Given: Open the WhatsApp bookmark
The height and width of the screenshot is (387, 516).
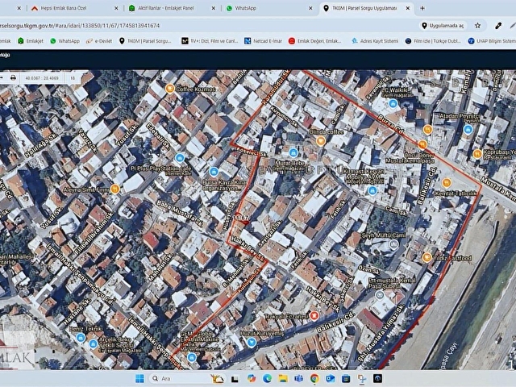Looking at the screenshot, I should [x=64, y=41].
